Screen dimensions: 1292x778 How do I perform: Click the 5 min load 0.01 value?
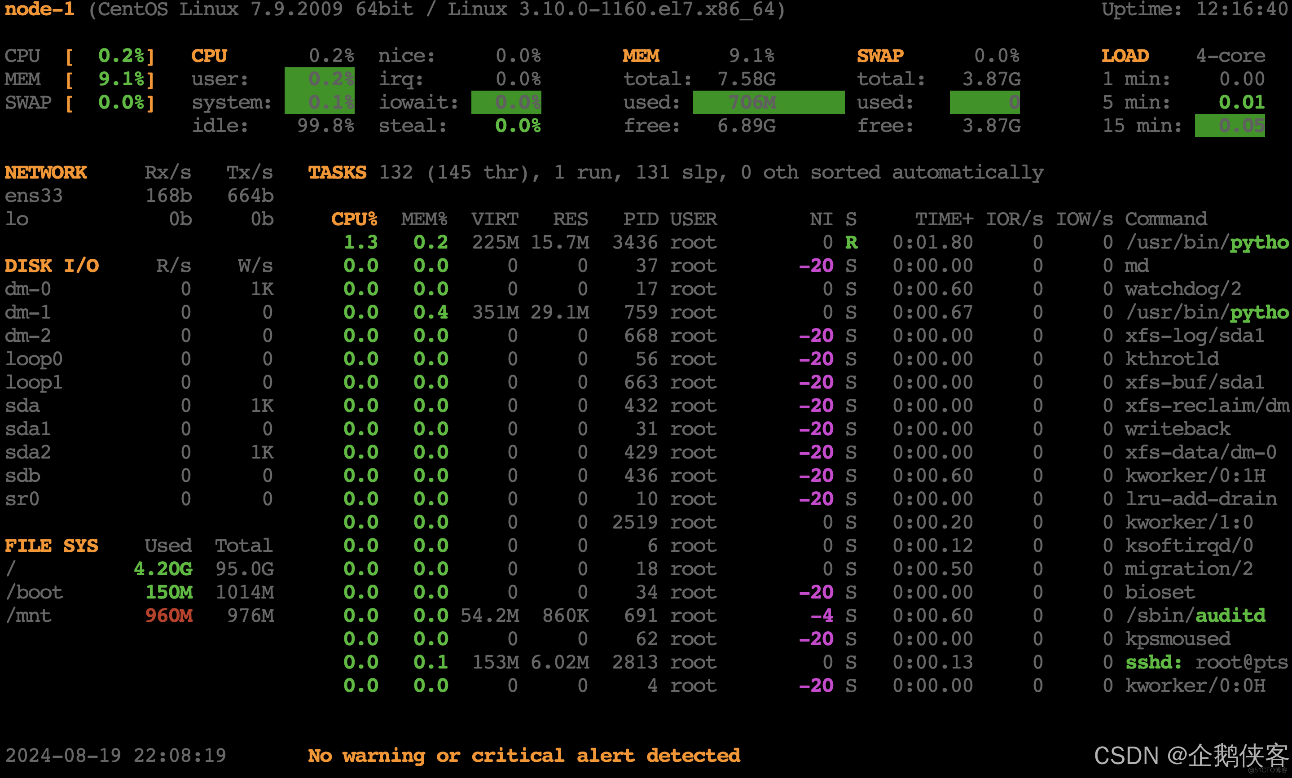click(1242, 102)
